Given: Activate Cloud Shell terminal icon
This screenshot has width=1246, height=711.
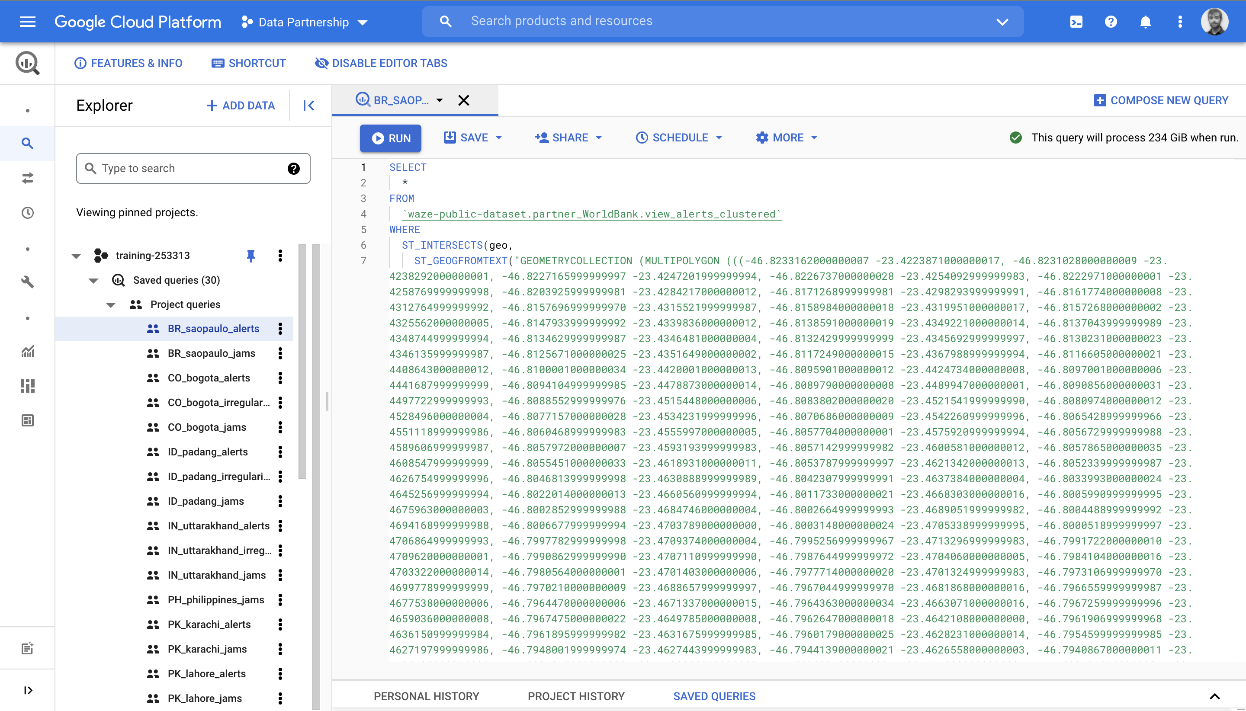Looking at the screenshot, I should tap(1076, 22).
